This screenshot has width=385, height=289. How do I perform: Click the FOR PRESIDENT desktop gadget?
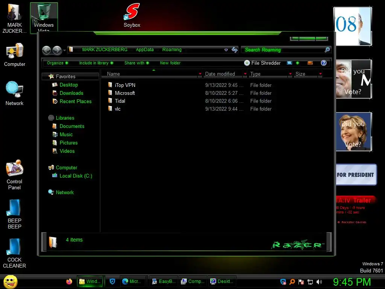[356, 175]
